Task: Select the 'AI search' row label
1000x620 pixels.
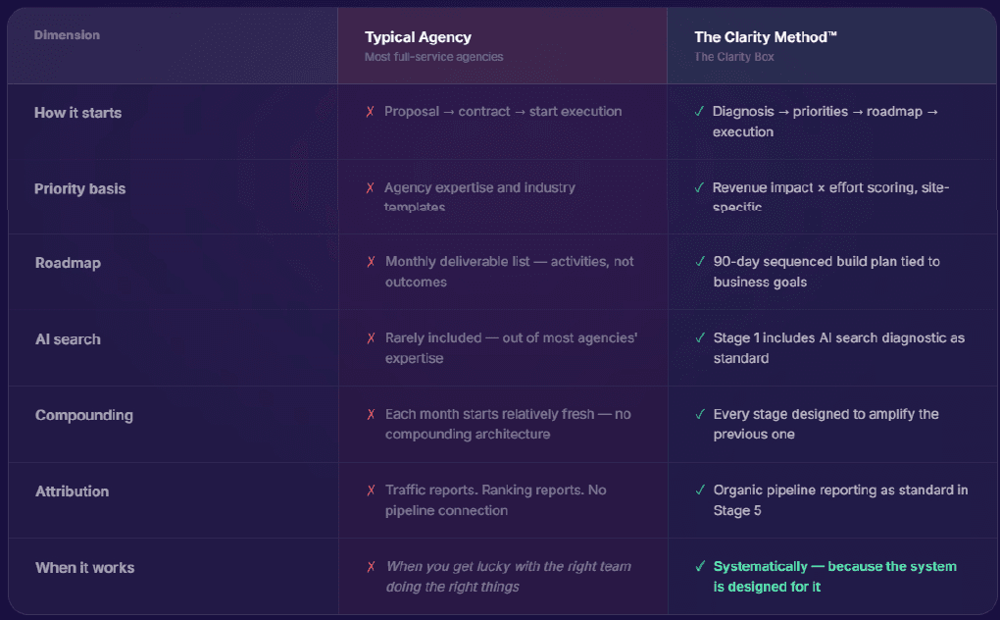Action: coord(69,339)
